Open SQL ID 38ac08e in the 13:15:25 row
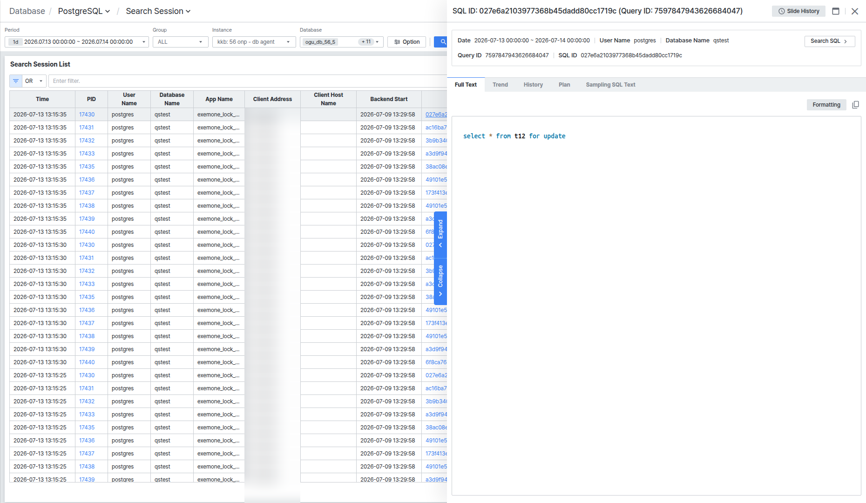866x503 pixels. coord(436,428)
